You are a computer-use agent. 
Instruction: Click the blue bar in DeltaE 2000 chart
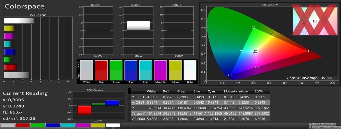pos(10,52)
